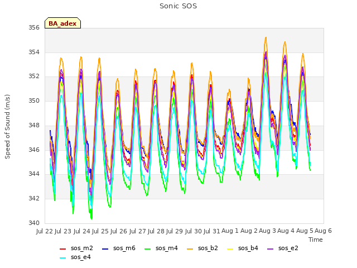Click the lowest green trough near 340.4 m/s
Screen dimensions: 357x268
(91, 218)
